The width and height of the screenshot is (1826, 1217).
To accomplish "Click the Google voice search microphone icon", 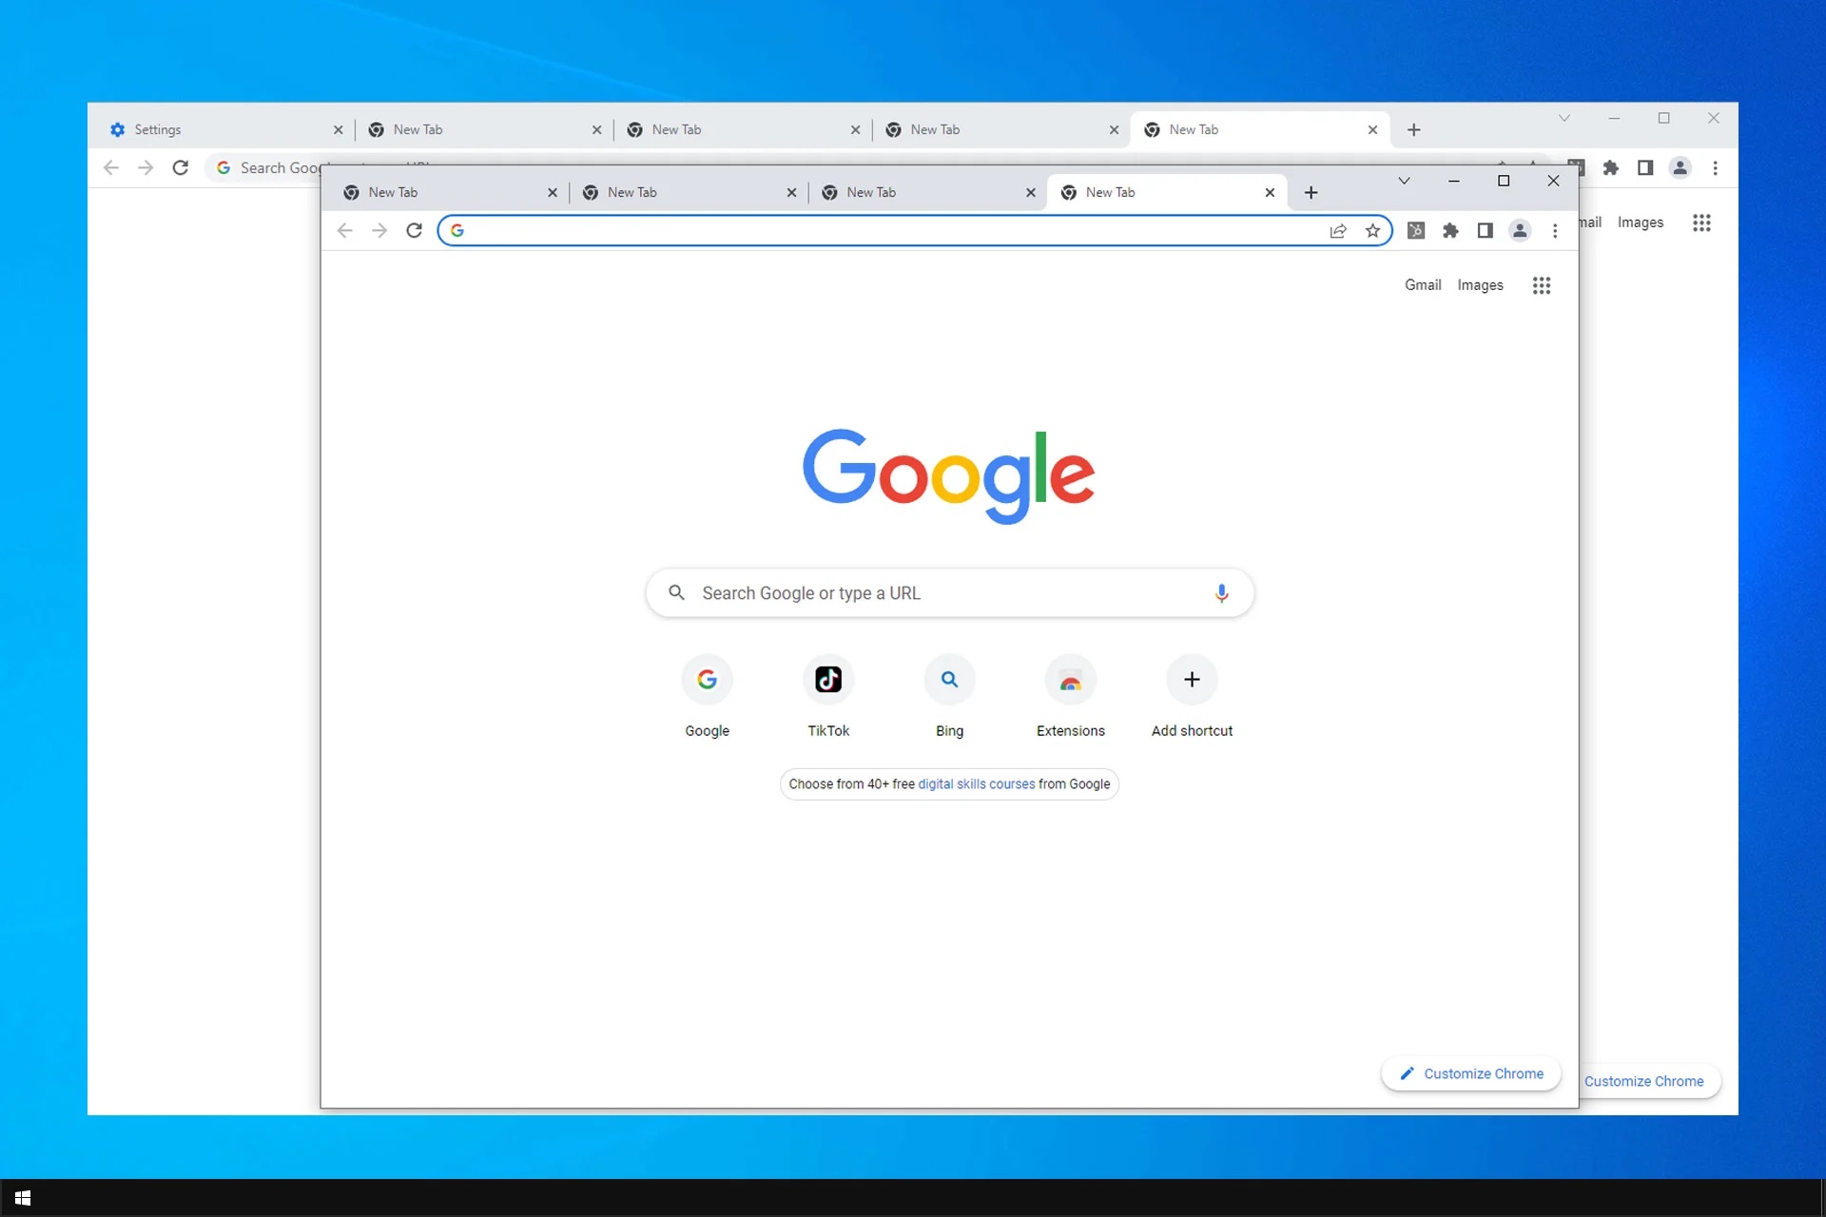I will point(1221,590).
